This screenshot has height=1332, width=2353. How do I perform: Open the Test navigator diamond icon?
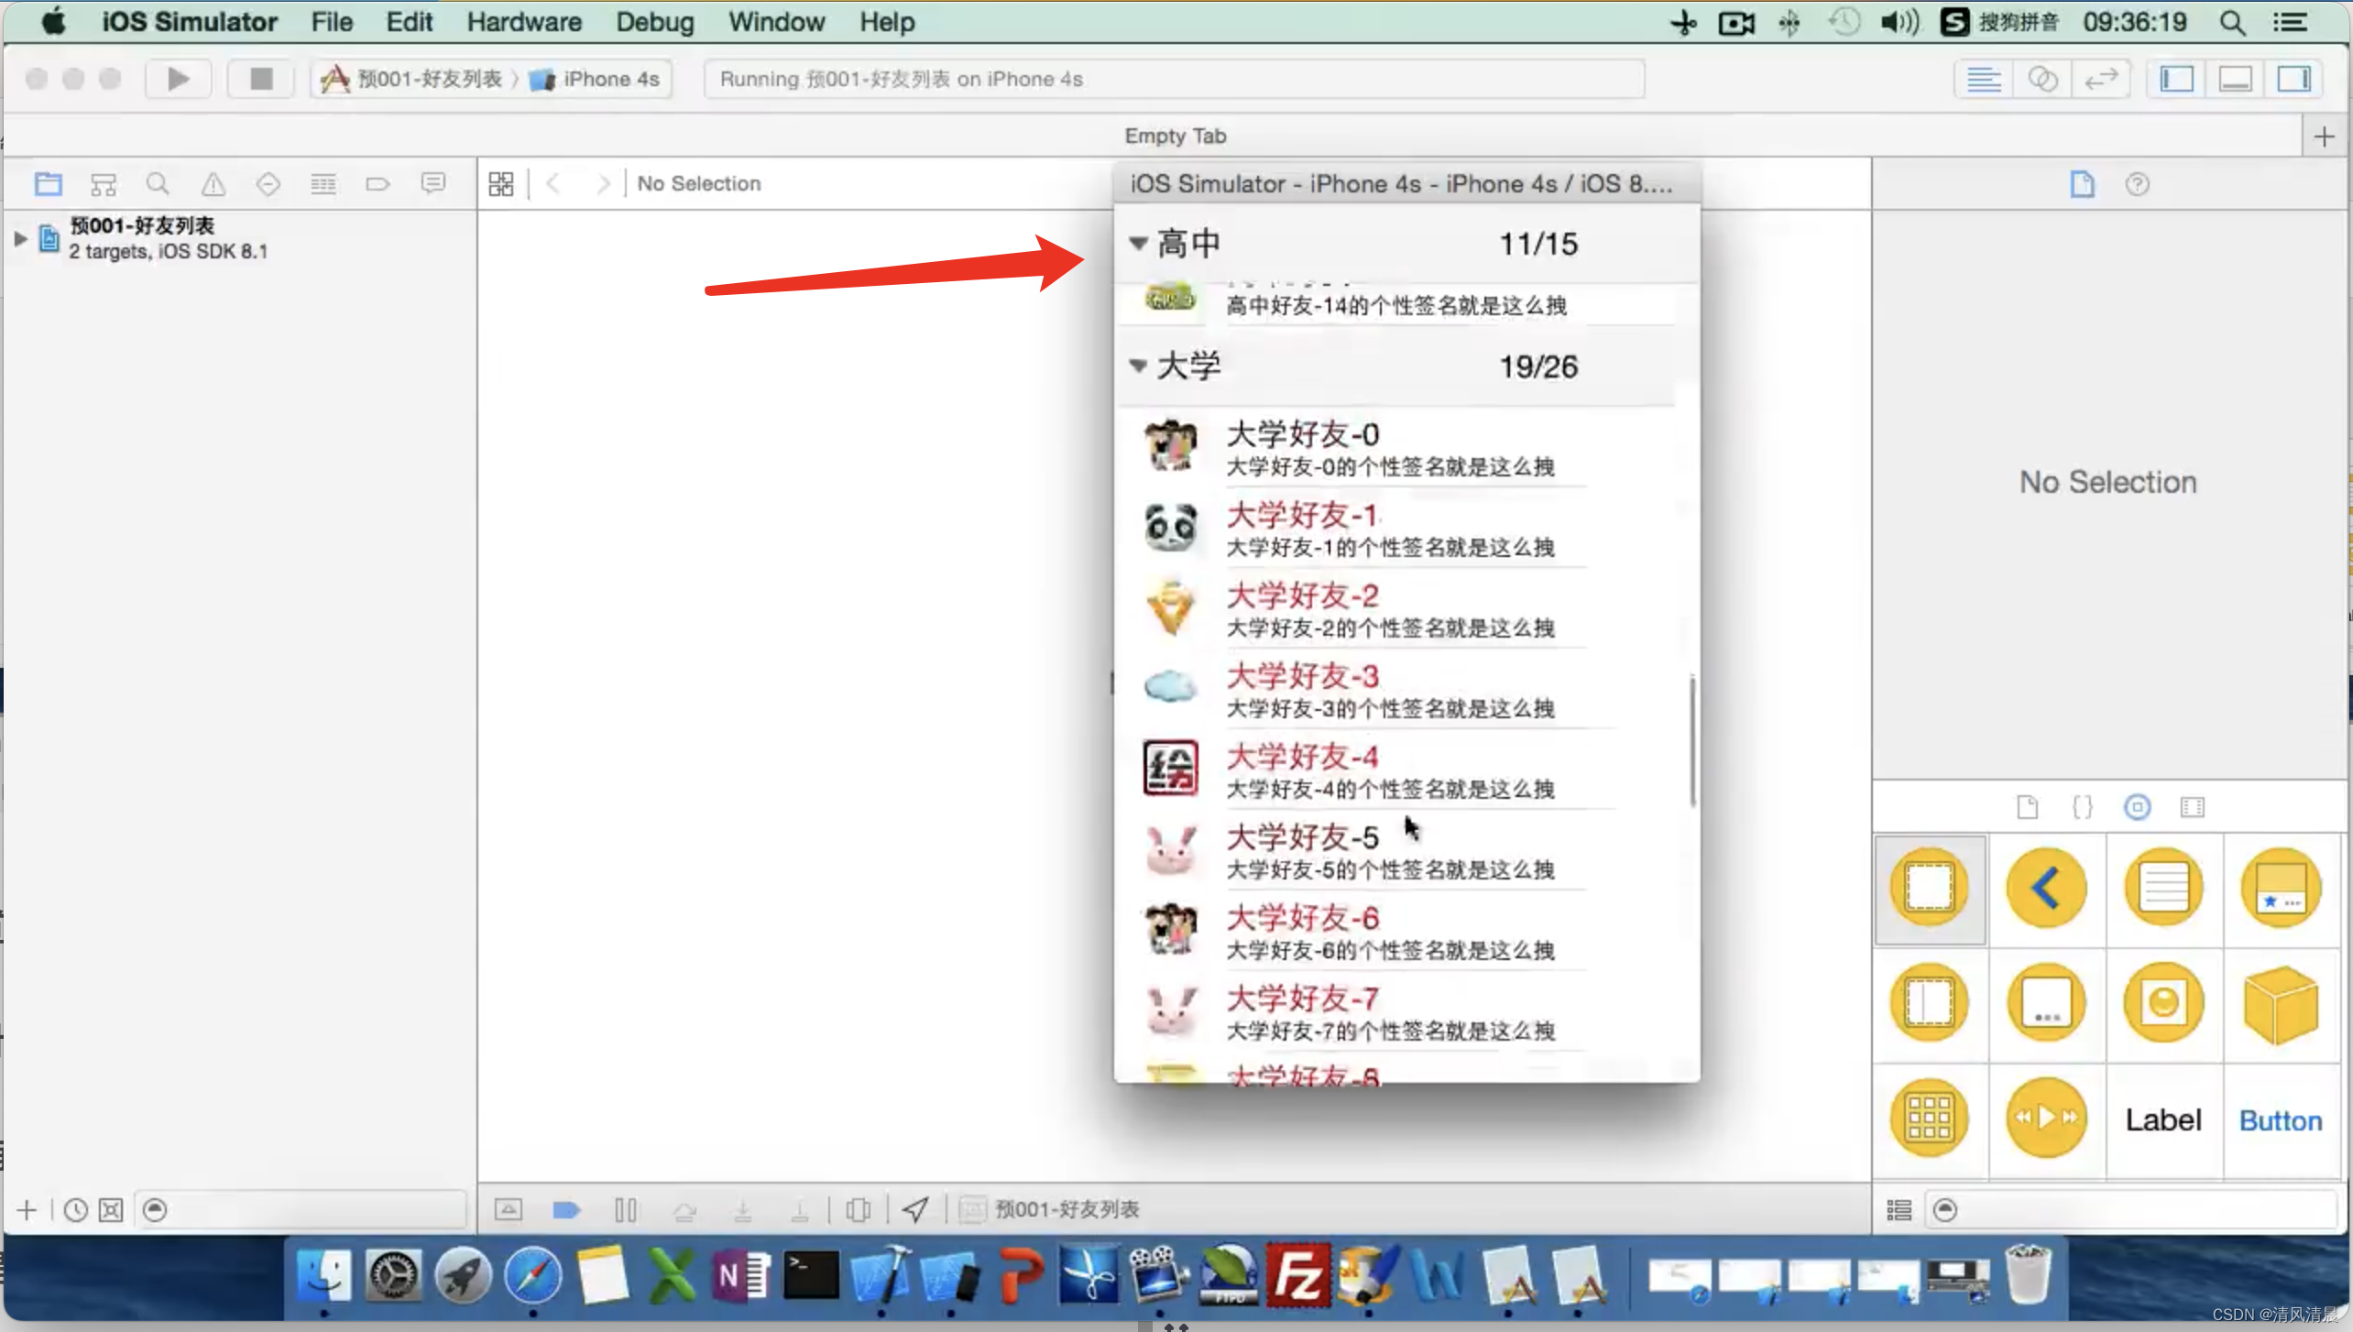[x=268, y=184]
